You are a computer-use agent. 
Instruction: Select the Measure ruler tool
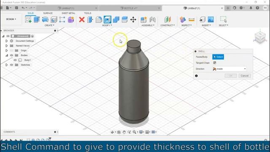tap(192, 19)
